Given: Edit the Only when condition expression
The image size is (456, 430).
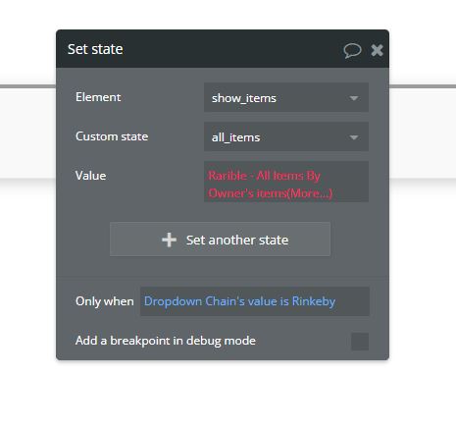Looking at the screenshot, I should coord(255,301).
